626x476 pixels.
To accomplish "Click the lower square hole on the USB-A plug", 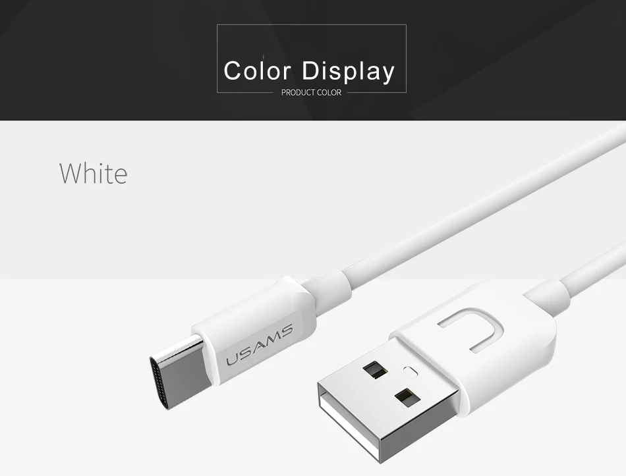I will [408, 398].
